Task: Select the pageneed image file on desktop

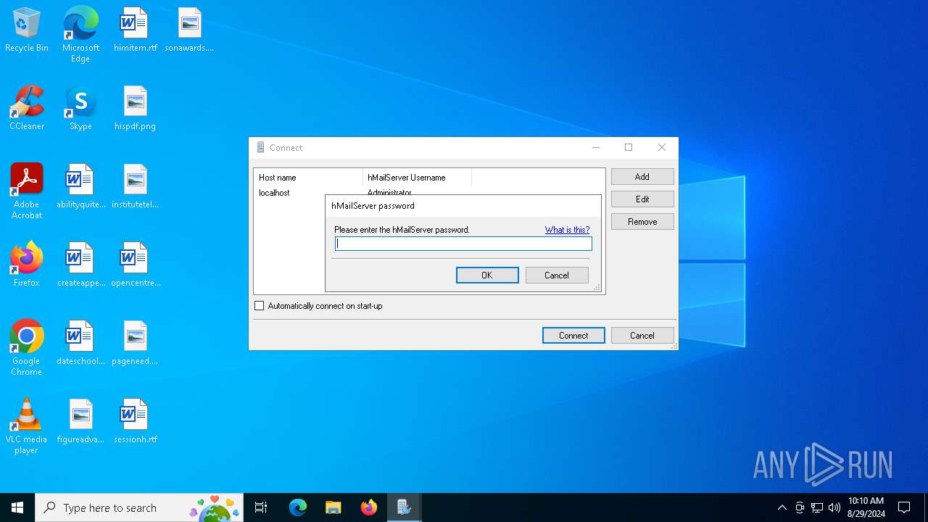Action: click(x=136, y=344)
